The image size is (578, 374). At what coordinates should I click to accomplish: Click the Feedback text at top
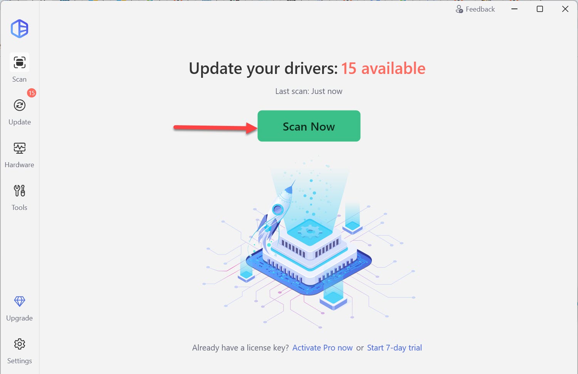point(480,9)
